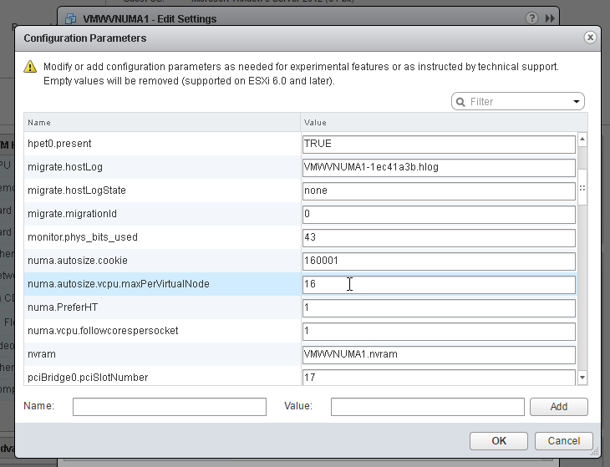610x467 pixels.
Task: Edit the hpet0.present value field
Action: click(x=439, y=144)
